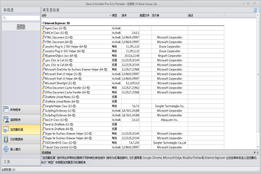Viewport: 261px width, 174px height.
Task: Click the 全部拓展: 30 status bar text
Action: [8, 170]
